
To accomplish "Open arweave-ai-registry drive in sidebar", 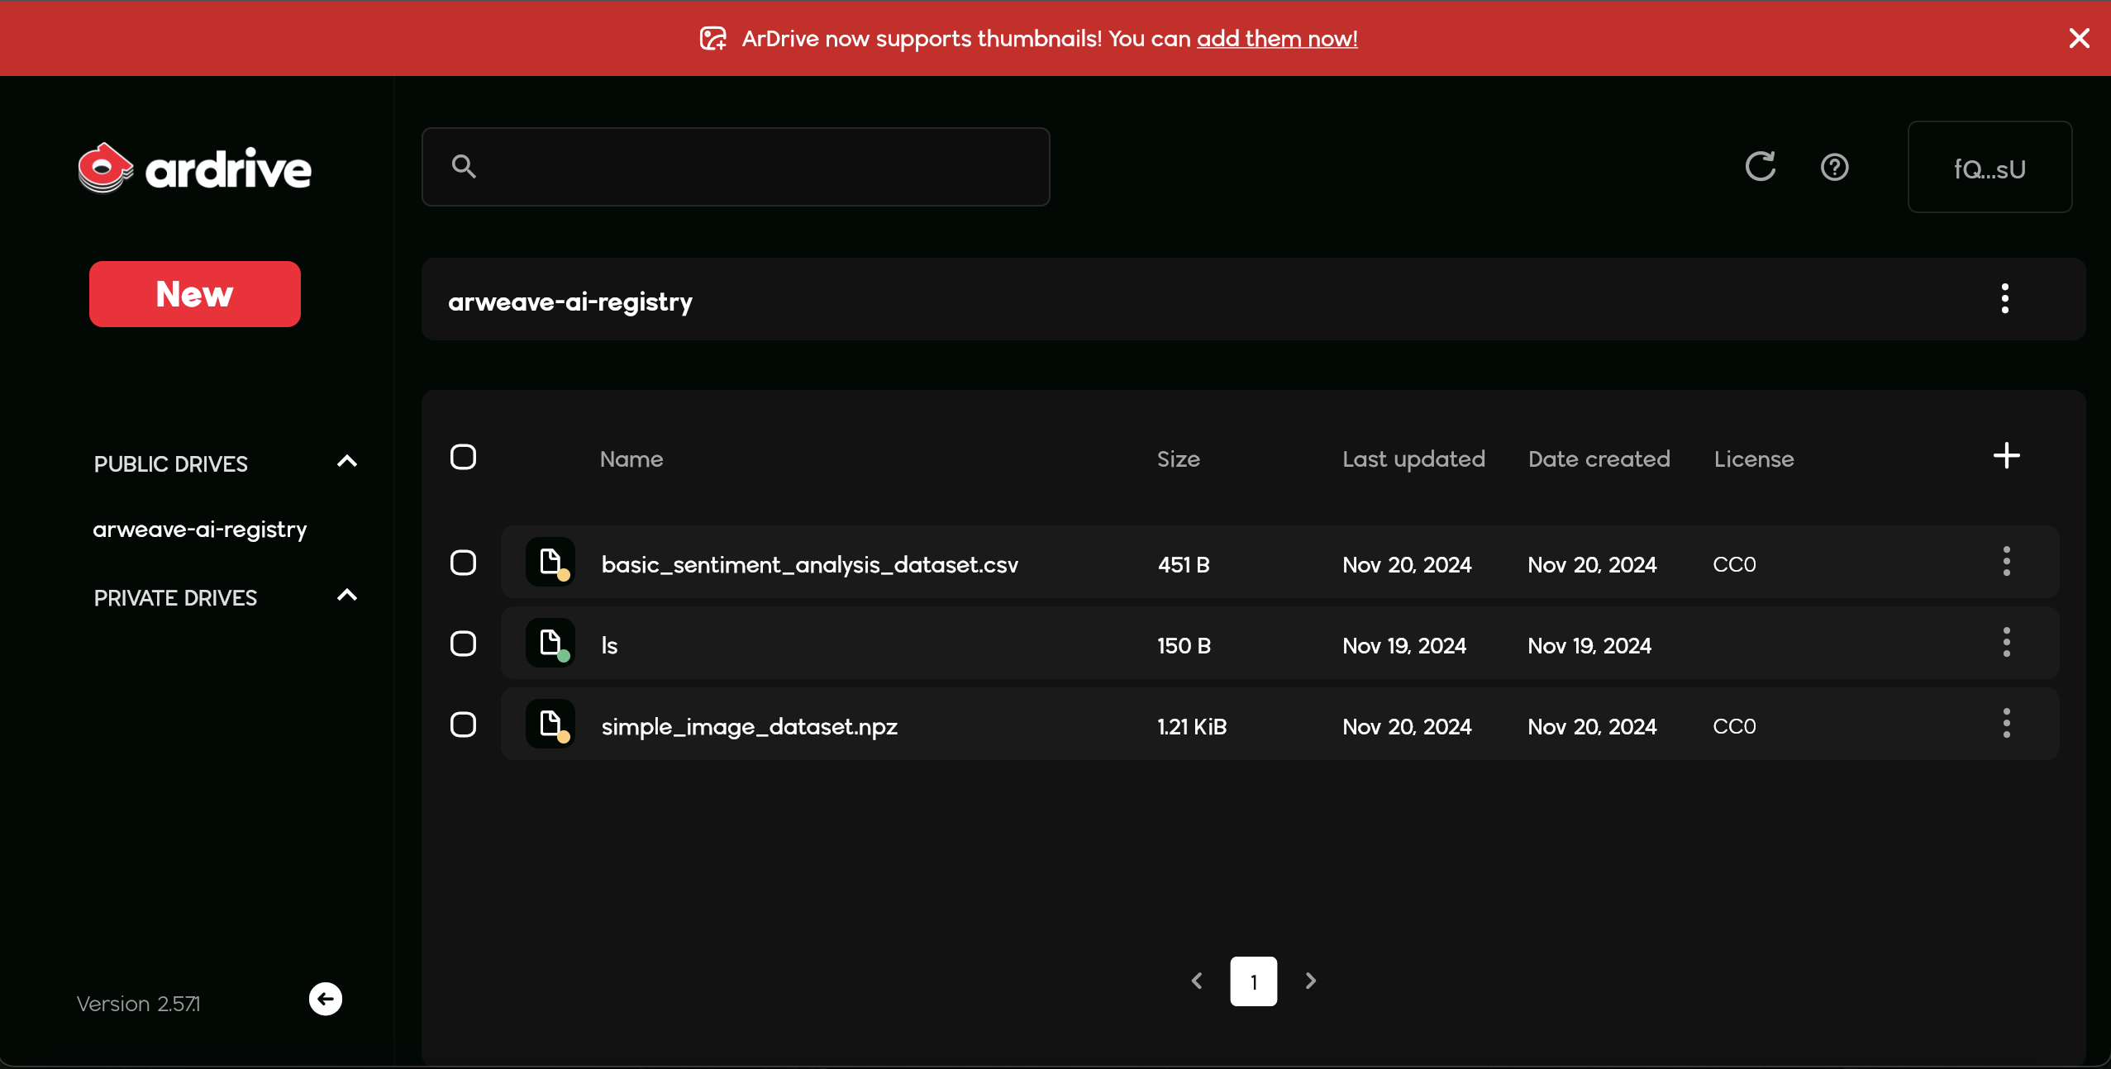I will tap(200, 530).
